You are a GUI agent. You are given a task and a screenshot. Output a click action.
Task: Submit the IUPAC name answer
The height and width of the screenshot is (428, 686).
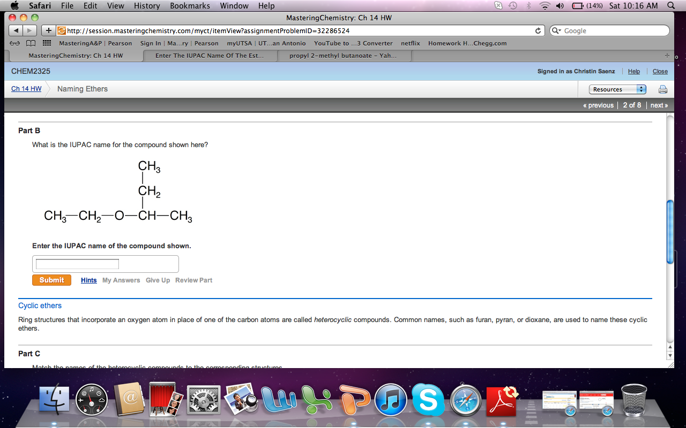click(51, 280)
